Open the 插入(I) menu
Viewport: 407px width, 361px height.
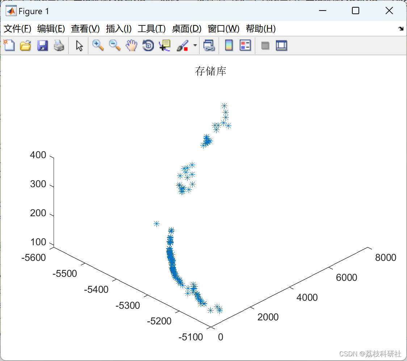click(119, 29)
